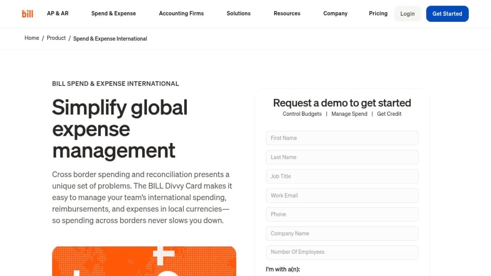Go to Home breadcrumb link
491x276 pixels.
pyautogui.click(x=32, y=38)
